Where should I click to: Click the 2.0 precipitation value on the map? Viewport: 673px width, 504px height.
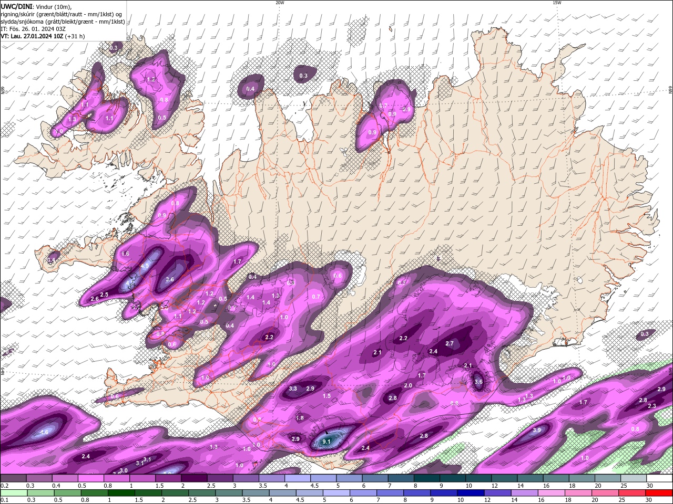click(408, 385)
